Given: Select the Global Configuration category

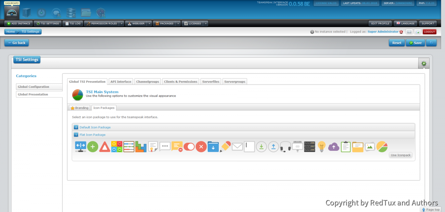Looking at the screenshot, I should click(x=39, y=87).
